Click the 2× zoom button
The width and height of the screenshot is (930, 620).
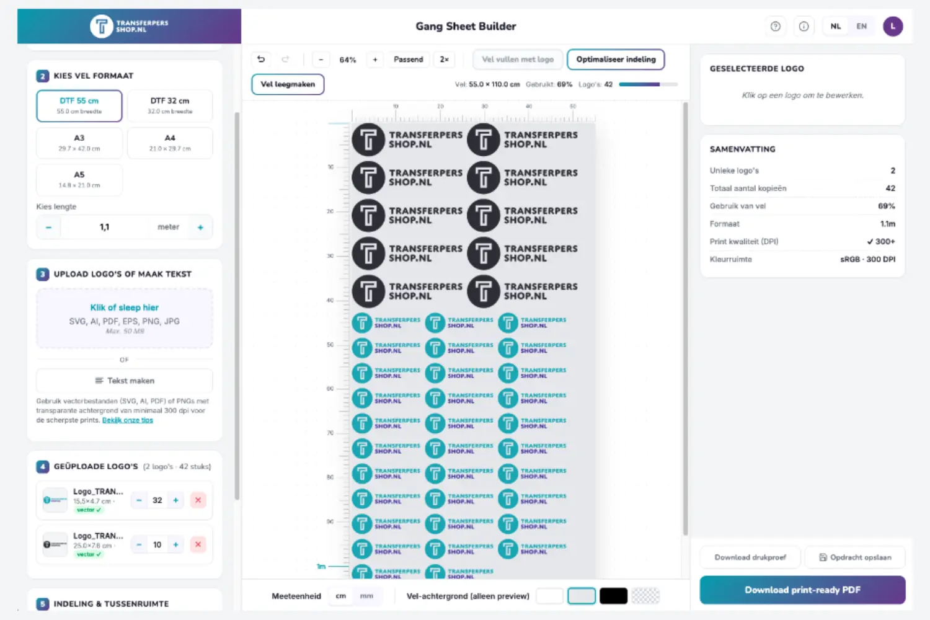point(445,60)
